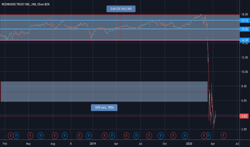The image size is (250, 147).
Task: Click the earnings E marker above Aug 2018 label
Action: click(55, 136)
